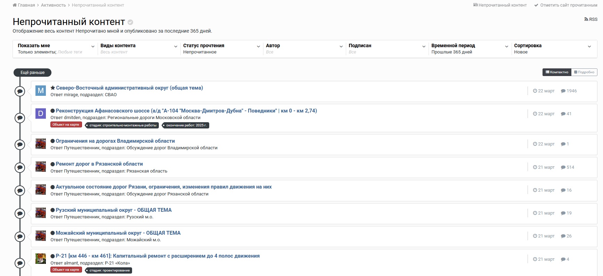Screen dimensions: 603x276
Task: Click unread dot of Реконструкция Афанасовского шоссе topic
Action: pyautogui.click(x=52, y=111)
